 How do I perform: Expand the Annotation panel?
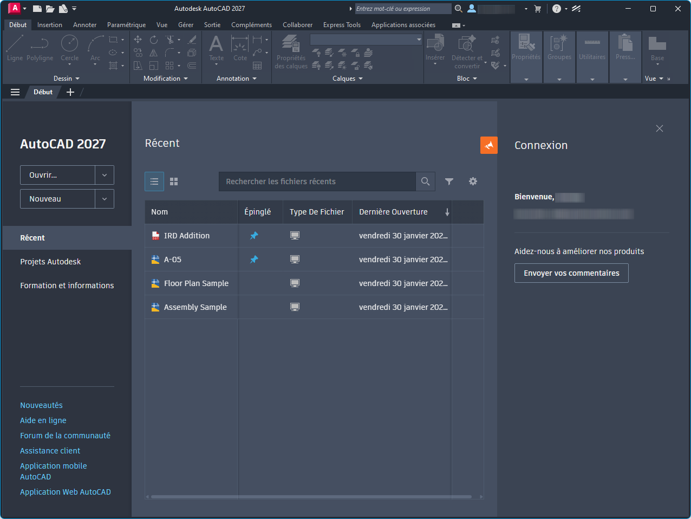[237, 79]
